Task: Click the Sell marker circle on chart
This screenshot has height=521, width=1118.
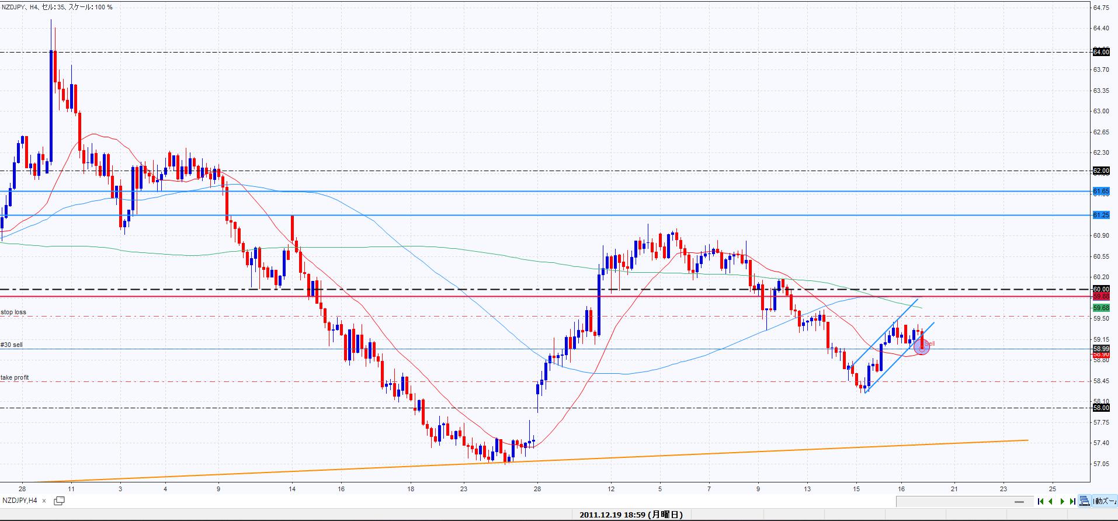Action: coord(922,347)
